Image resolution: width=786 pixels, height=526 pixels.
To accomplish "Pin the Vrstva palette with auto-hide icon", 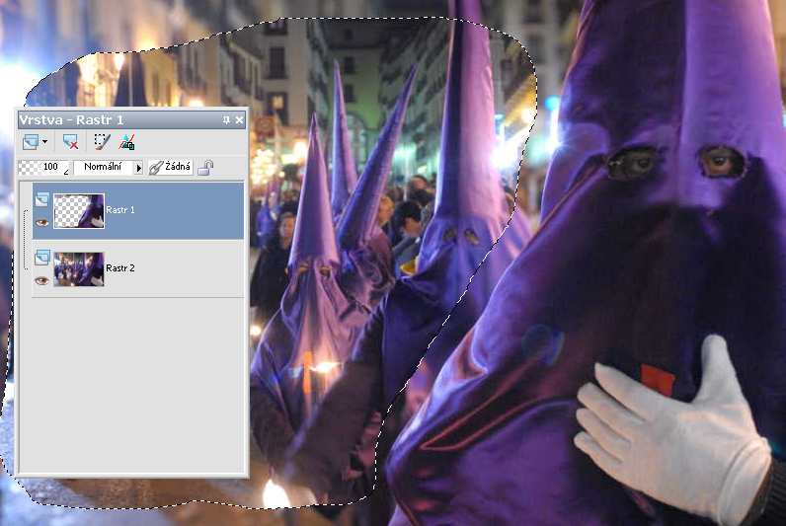I will click(x=226, y=119).
